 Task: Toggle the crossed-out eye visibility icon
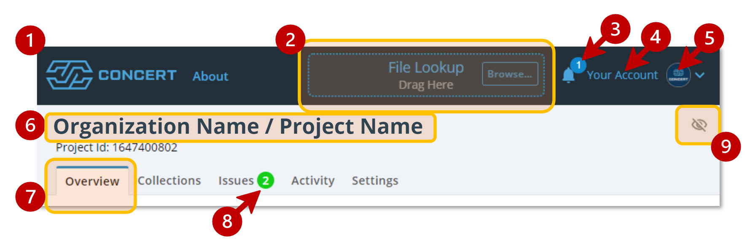pos(699,125)
